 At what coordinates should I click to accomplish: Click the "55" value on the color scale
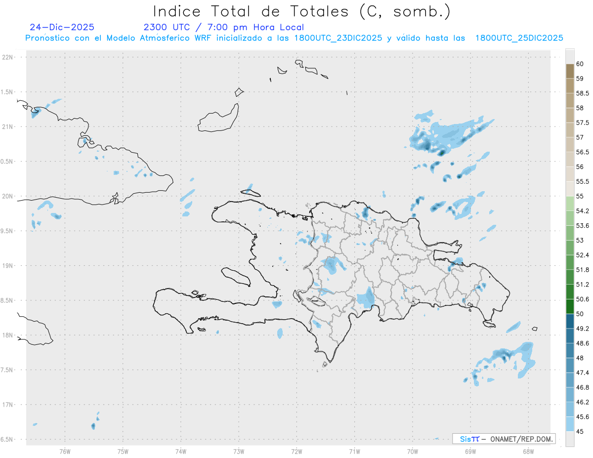(580, 196)
